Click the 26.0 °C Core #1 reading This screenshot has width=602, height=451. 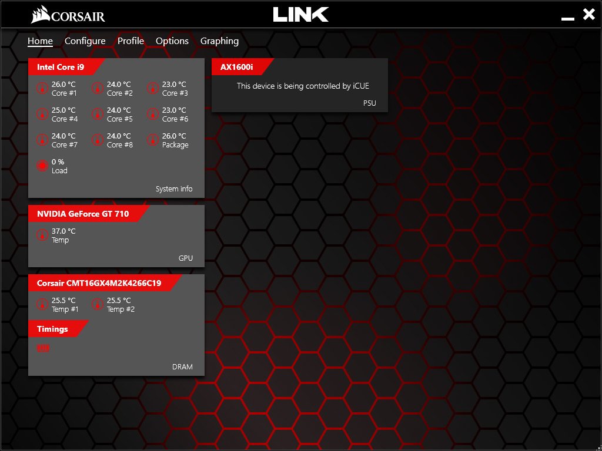coord(63,84)
